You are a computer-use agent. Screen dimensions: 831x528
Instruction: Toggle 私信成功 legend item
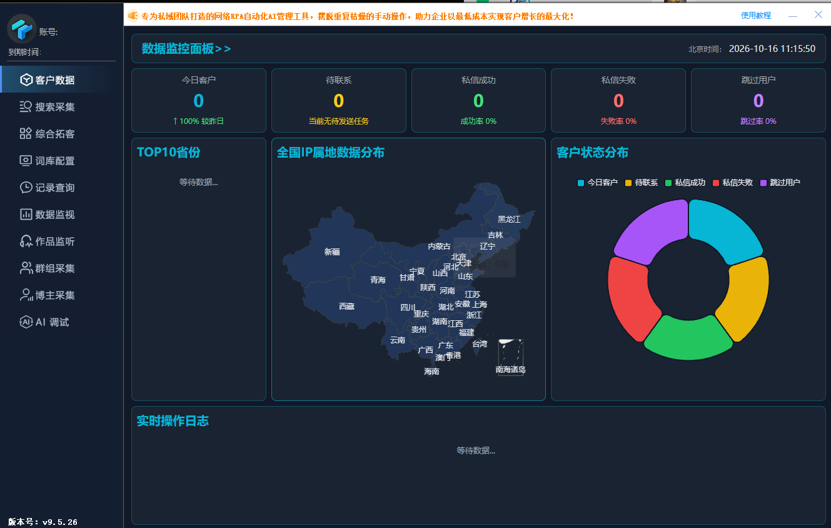pos(684,183)
